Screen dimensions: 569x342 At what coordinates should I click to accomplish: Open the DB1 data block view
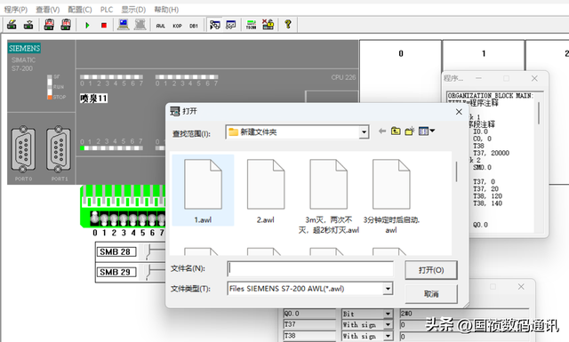tap(194, 26)
